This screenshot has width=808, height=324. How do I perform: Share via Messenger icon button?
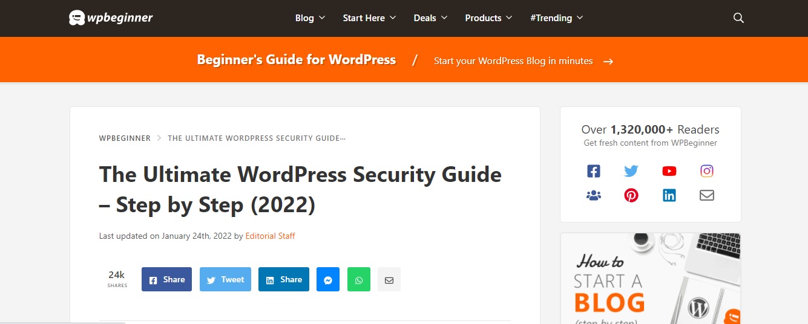pos(328,280)
